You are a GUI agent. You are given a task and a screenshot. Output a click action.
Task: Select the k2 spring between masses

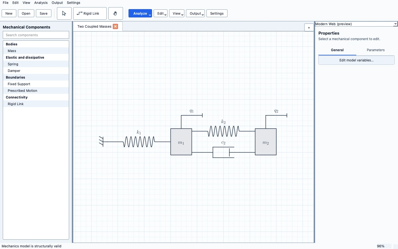[x=224, y=131]
